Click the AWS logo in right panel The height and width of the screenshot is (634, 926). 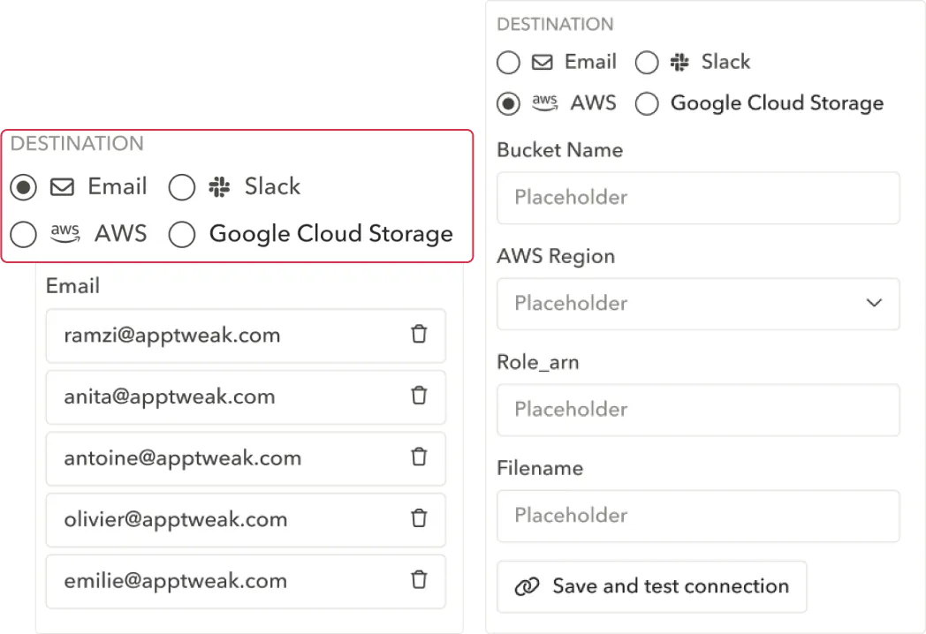pyautogui.click(x=544, y=103)
